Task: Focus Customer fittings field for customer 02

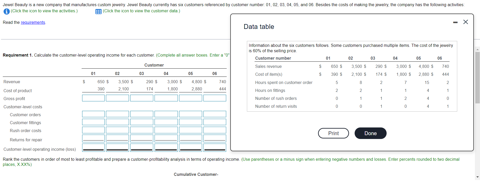Action: click(117, 122)
